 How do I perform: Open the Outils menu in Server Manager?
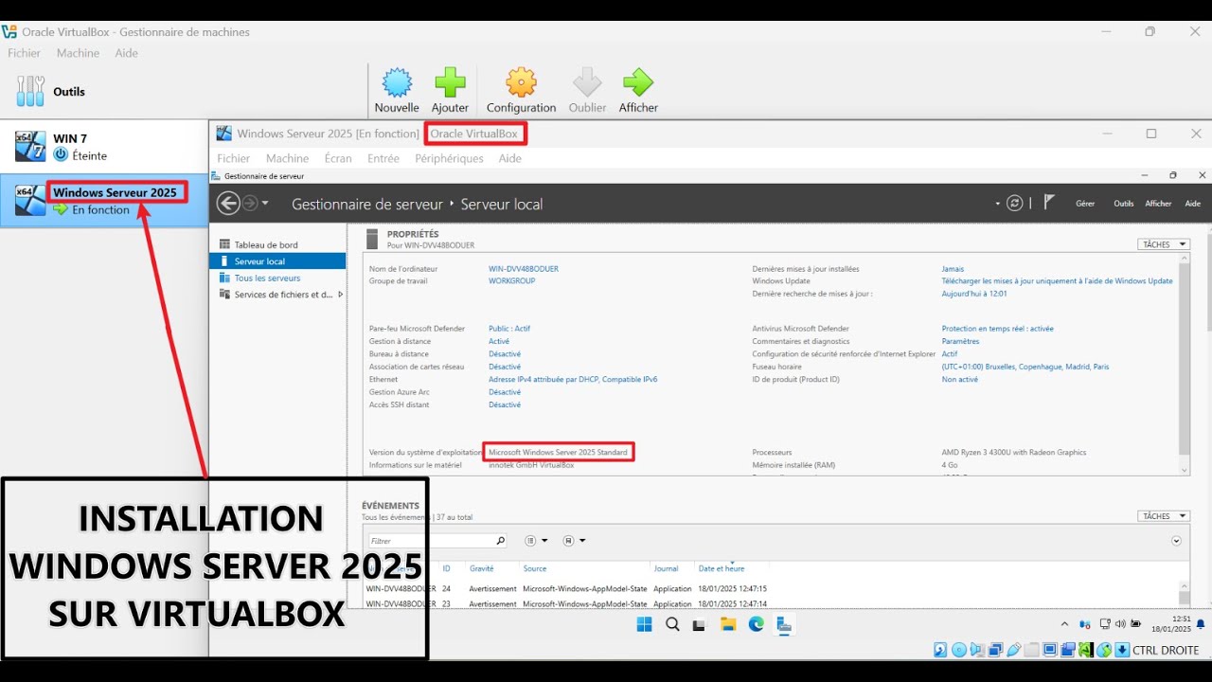click(1123, 204)
